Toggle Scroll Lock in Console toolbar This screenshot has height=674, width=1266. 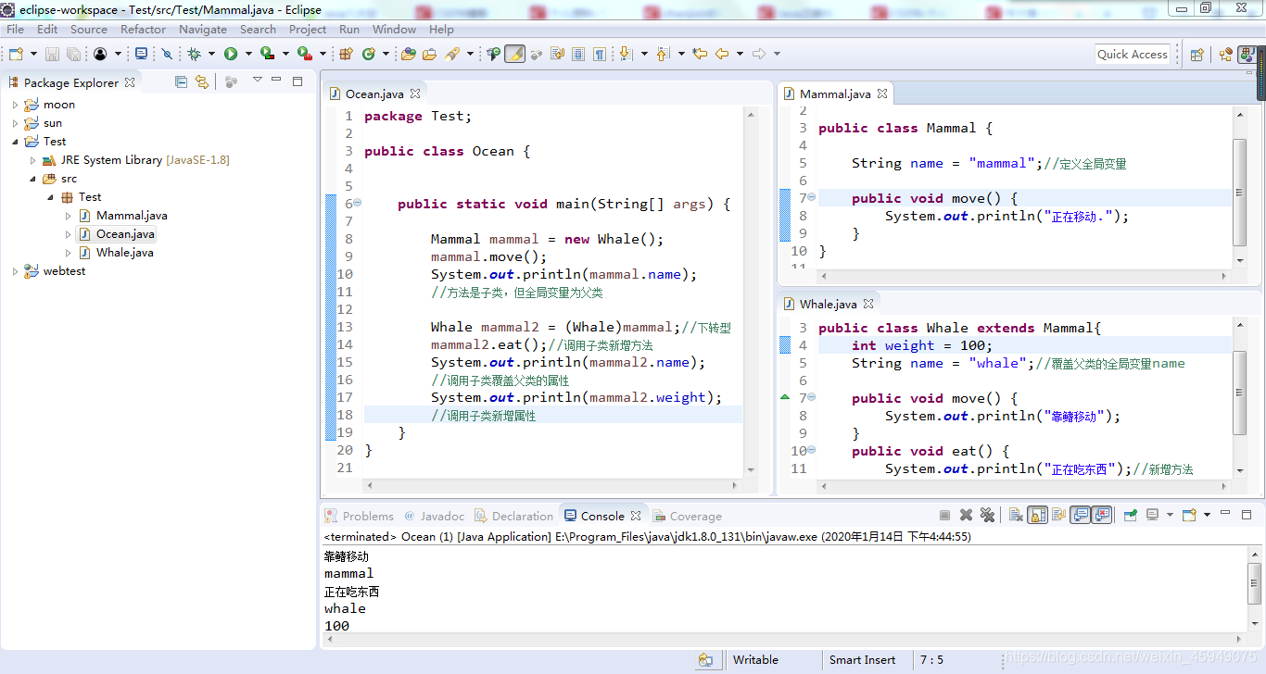(x=1037, y=516)
